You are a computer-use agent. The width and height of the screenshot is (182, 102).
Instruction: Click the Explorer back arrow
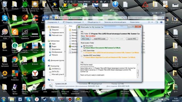(x=47, y=18)
